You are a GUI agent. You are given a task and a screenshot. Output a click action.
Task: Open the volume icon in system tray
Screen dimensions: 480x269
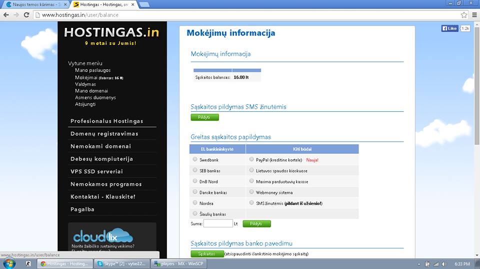pos(444,264)
